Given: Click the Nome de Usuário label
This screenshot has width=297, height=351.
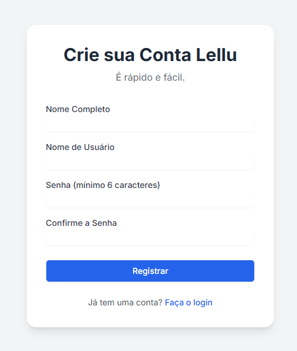Looking at the screenshot, I should click(x=80, y=147).
